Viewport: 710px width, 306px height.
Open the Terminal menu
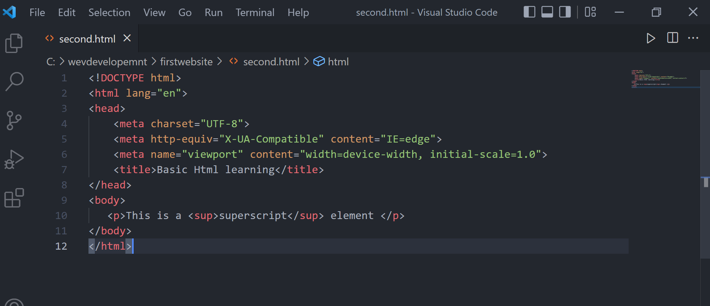[x=255, y=12]
